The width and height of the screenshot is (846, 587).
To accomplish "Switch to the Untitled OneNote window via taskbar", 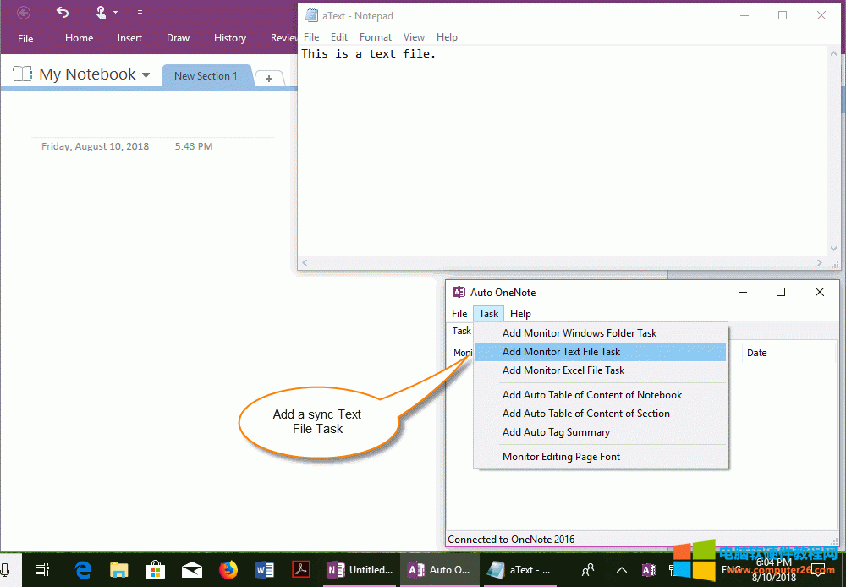I will tap(360, 569).
